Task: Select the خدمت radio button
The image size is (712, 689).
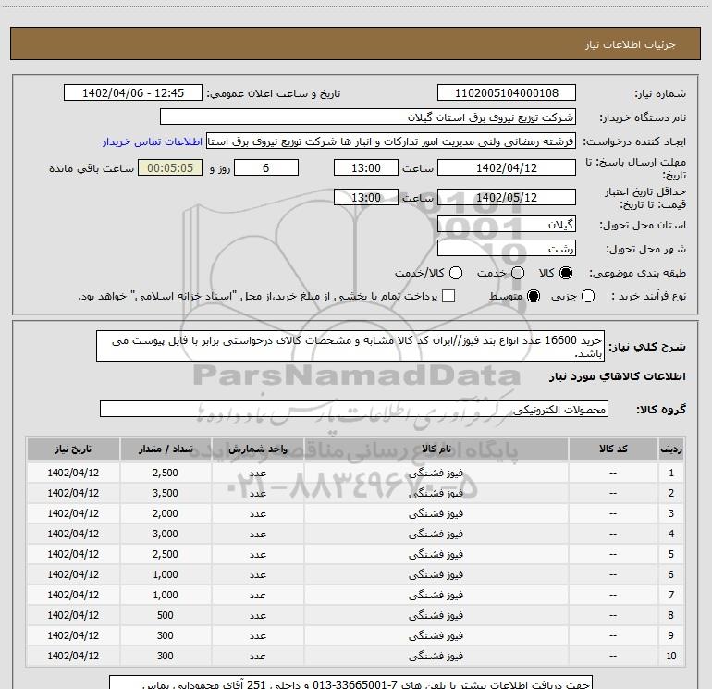Action: pos(518,273)
